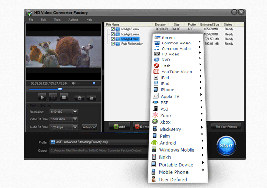Click the YouTube Video icon

click(x=156, y=72)
